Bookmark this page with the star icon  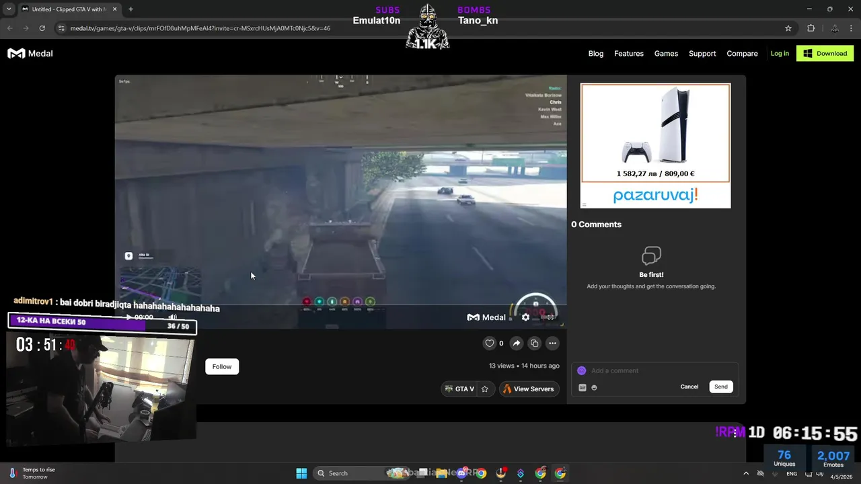coord(788,28)
